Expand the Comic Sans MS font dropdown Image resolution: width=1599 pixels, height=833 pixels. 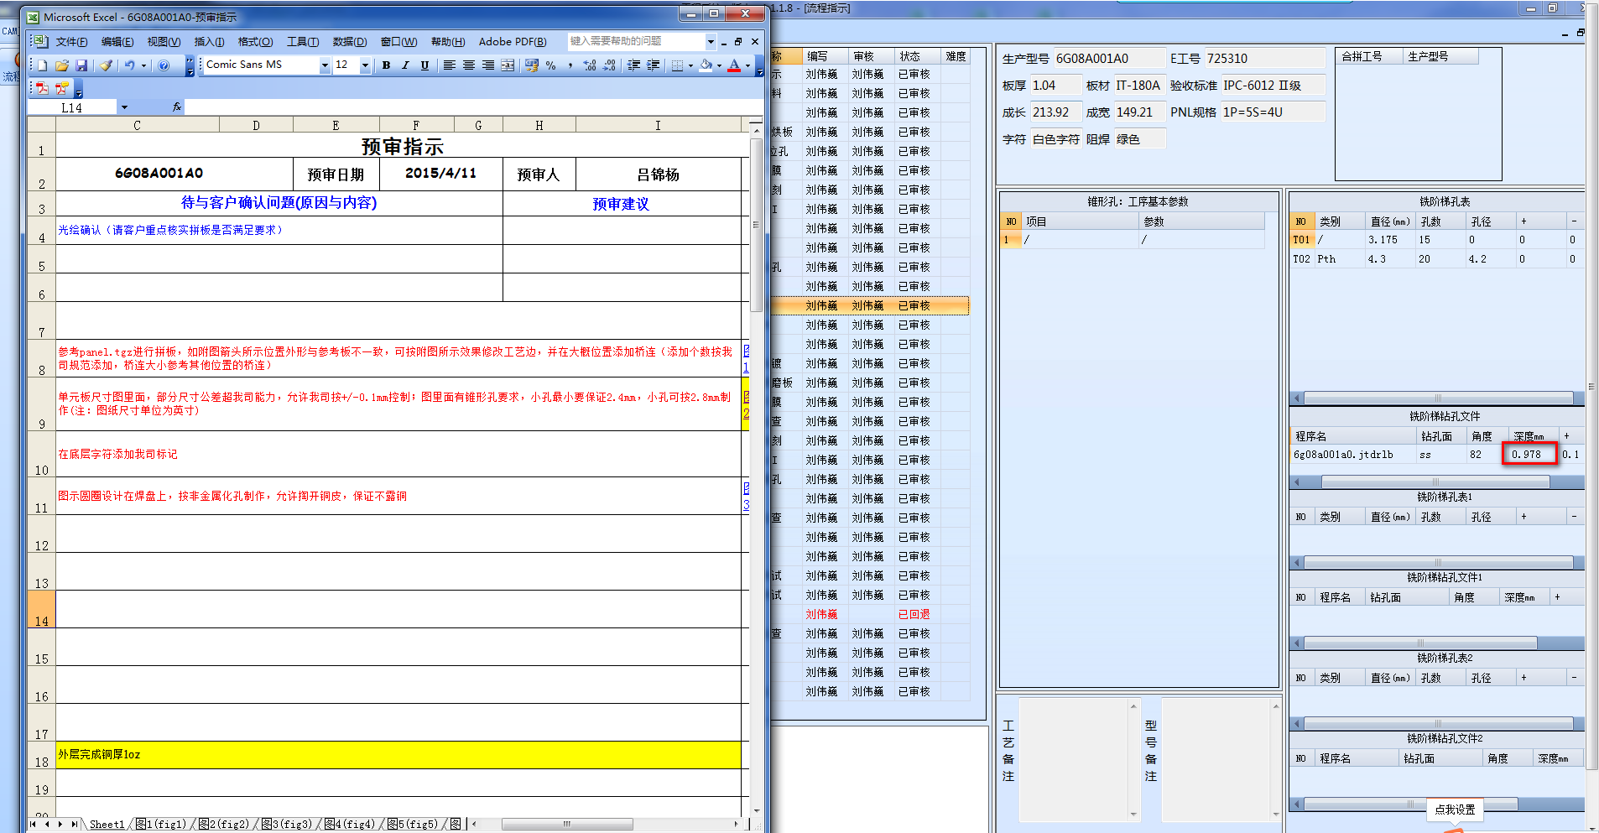coord(325,65)
